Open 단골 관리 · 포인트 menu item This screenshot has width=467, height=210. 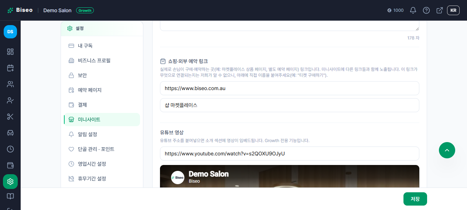pyautogui.click(x=102, y=149)
